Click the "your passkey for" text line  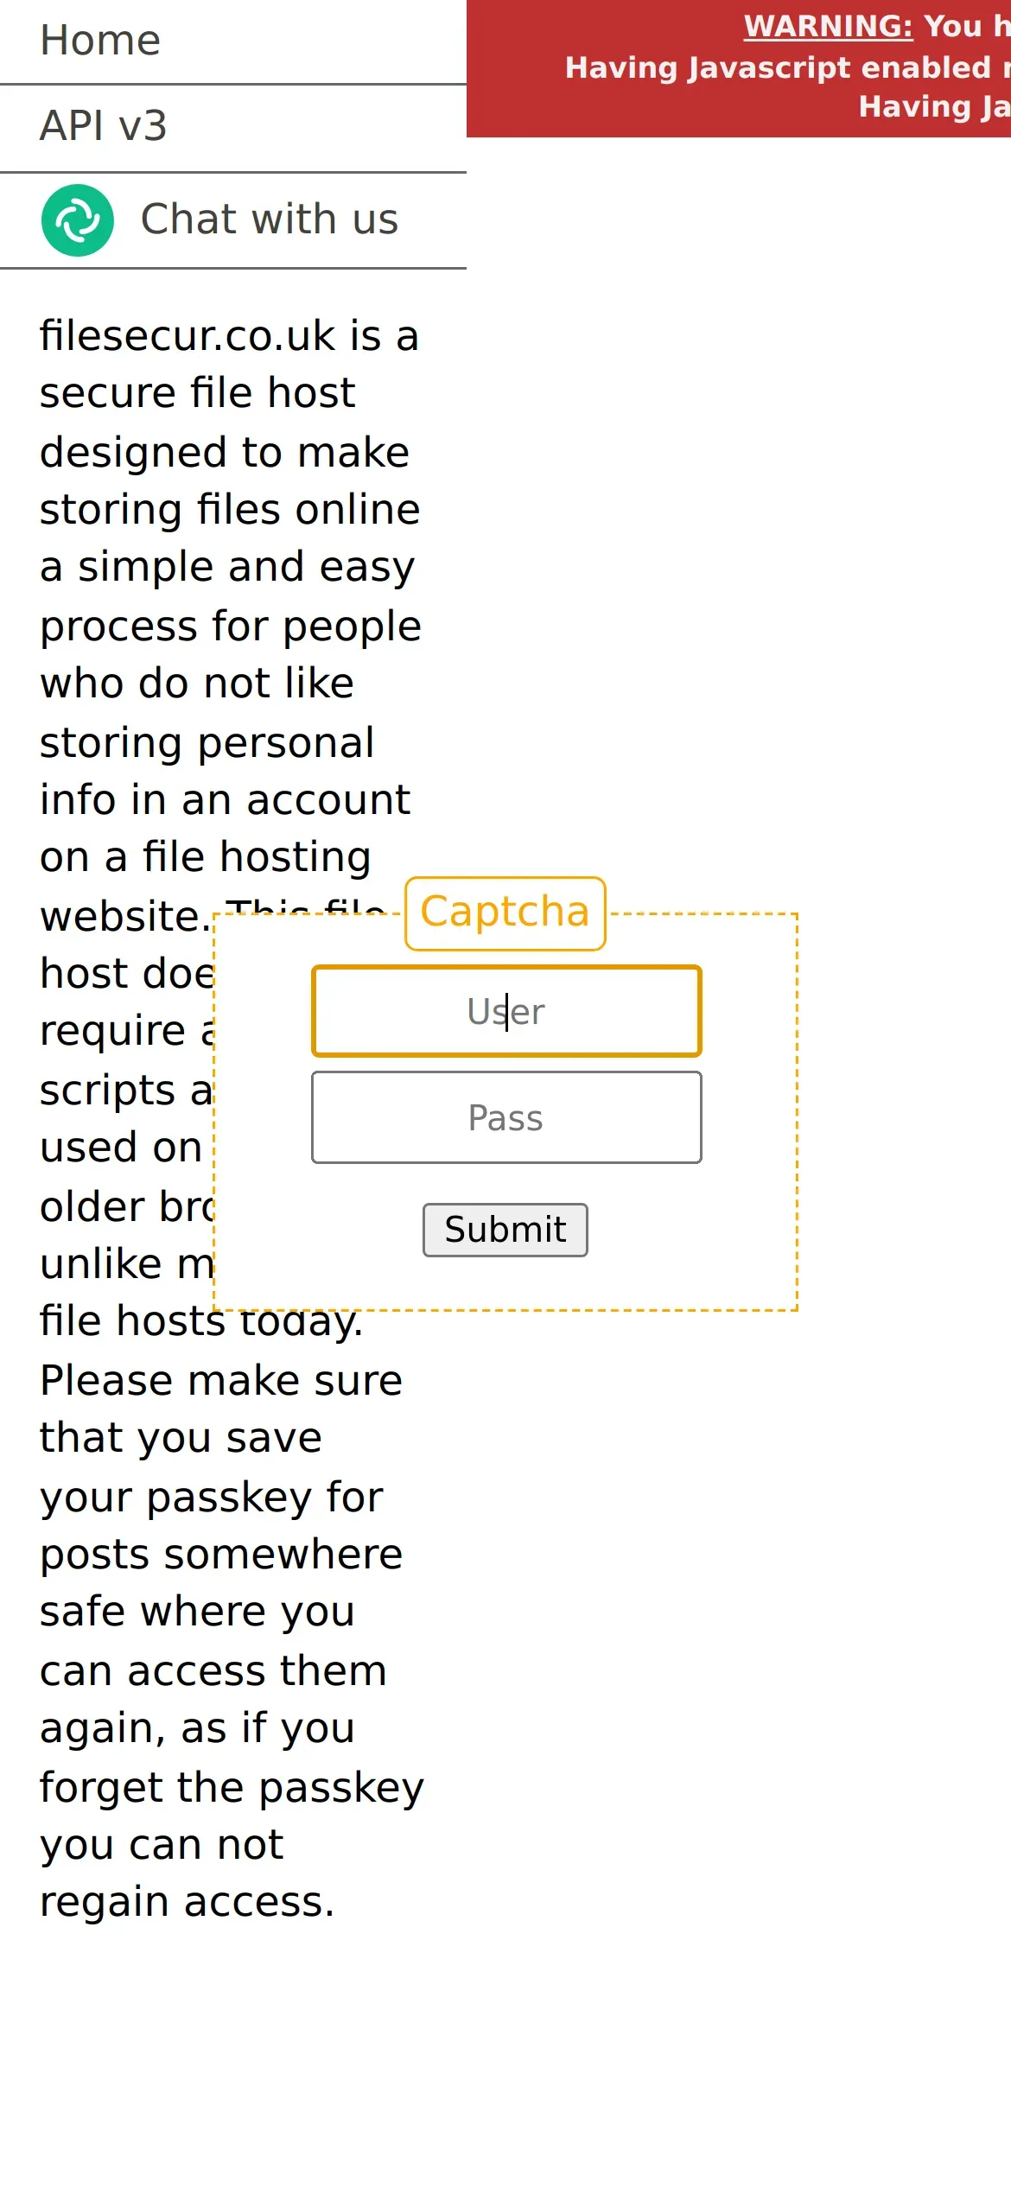[211, 1497]
